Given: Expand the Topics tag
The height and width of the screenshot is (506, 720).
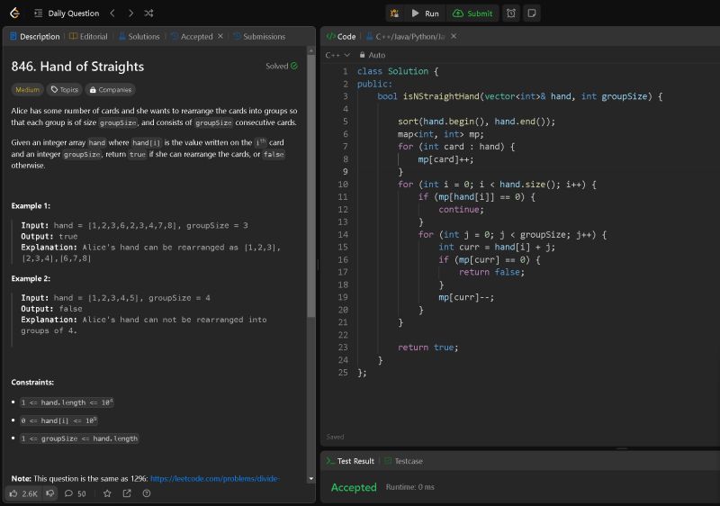Looking at the screenshot, I should point(65,90).
